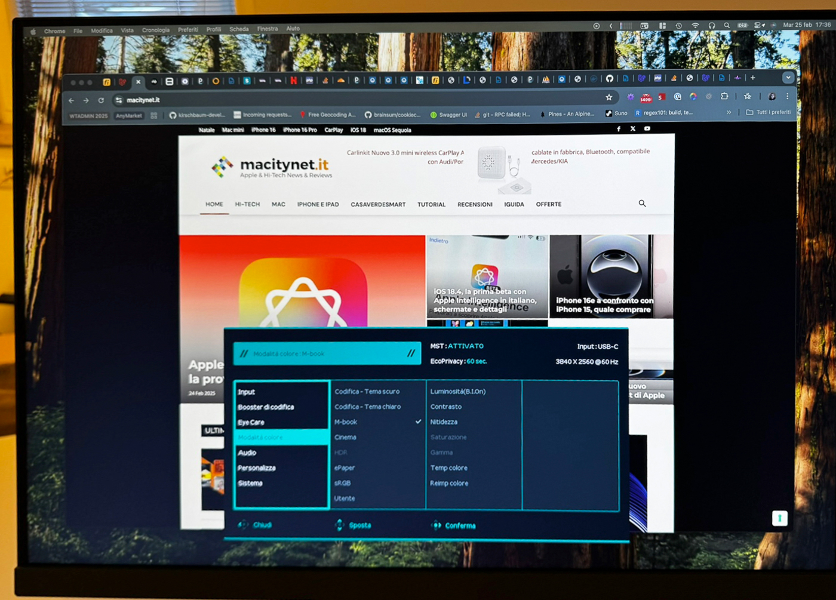Open the Chrome extensions puzzle icon

[x=724, y=96]
